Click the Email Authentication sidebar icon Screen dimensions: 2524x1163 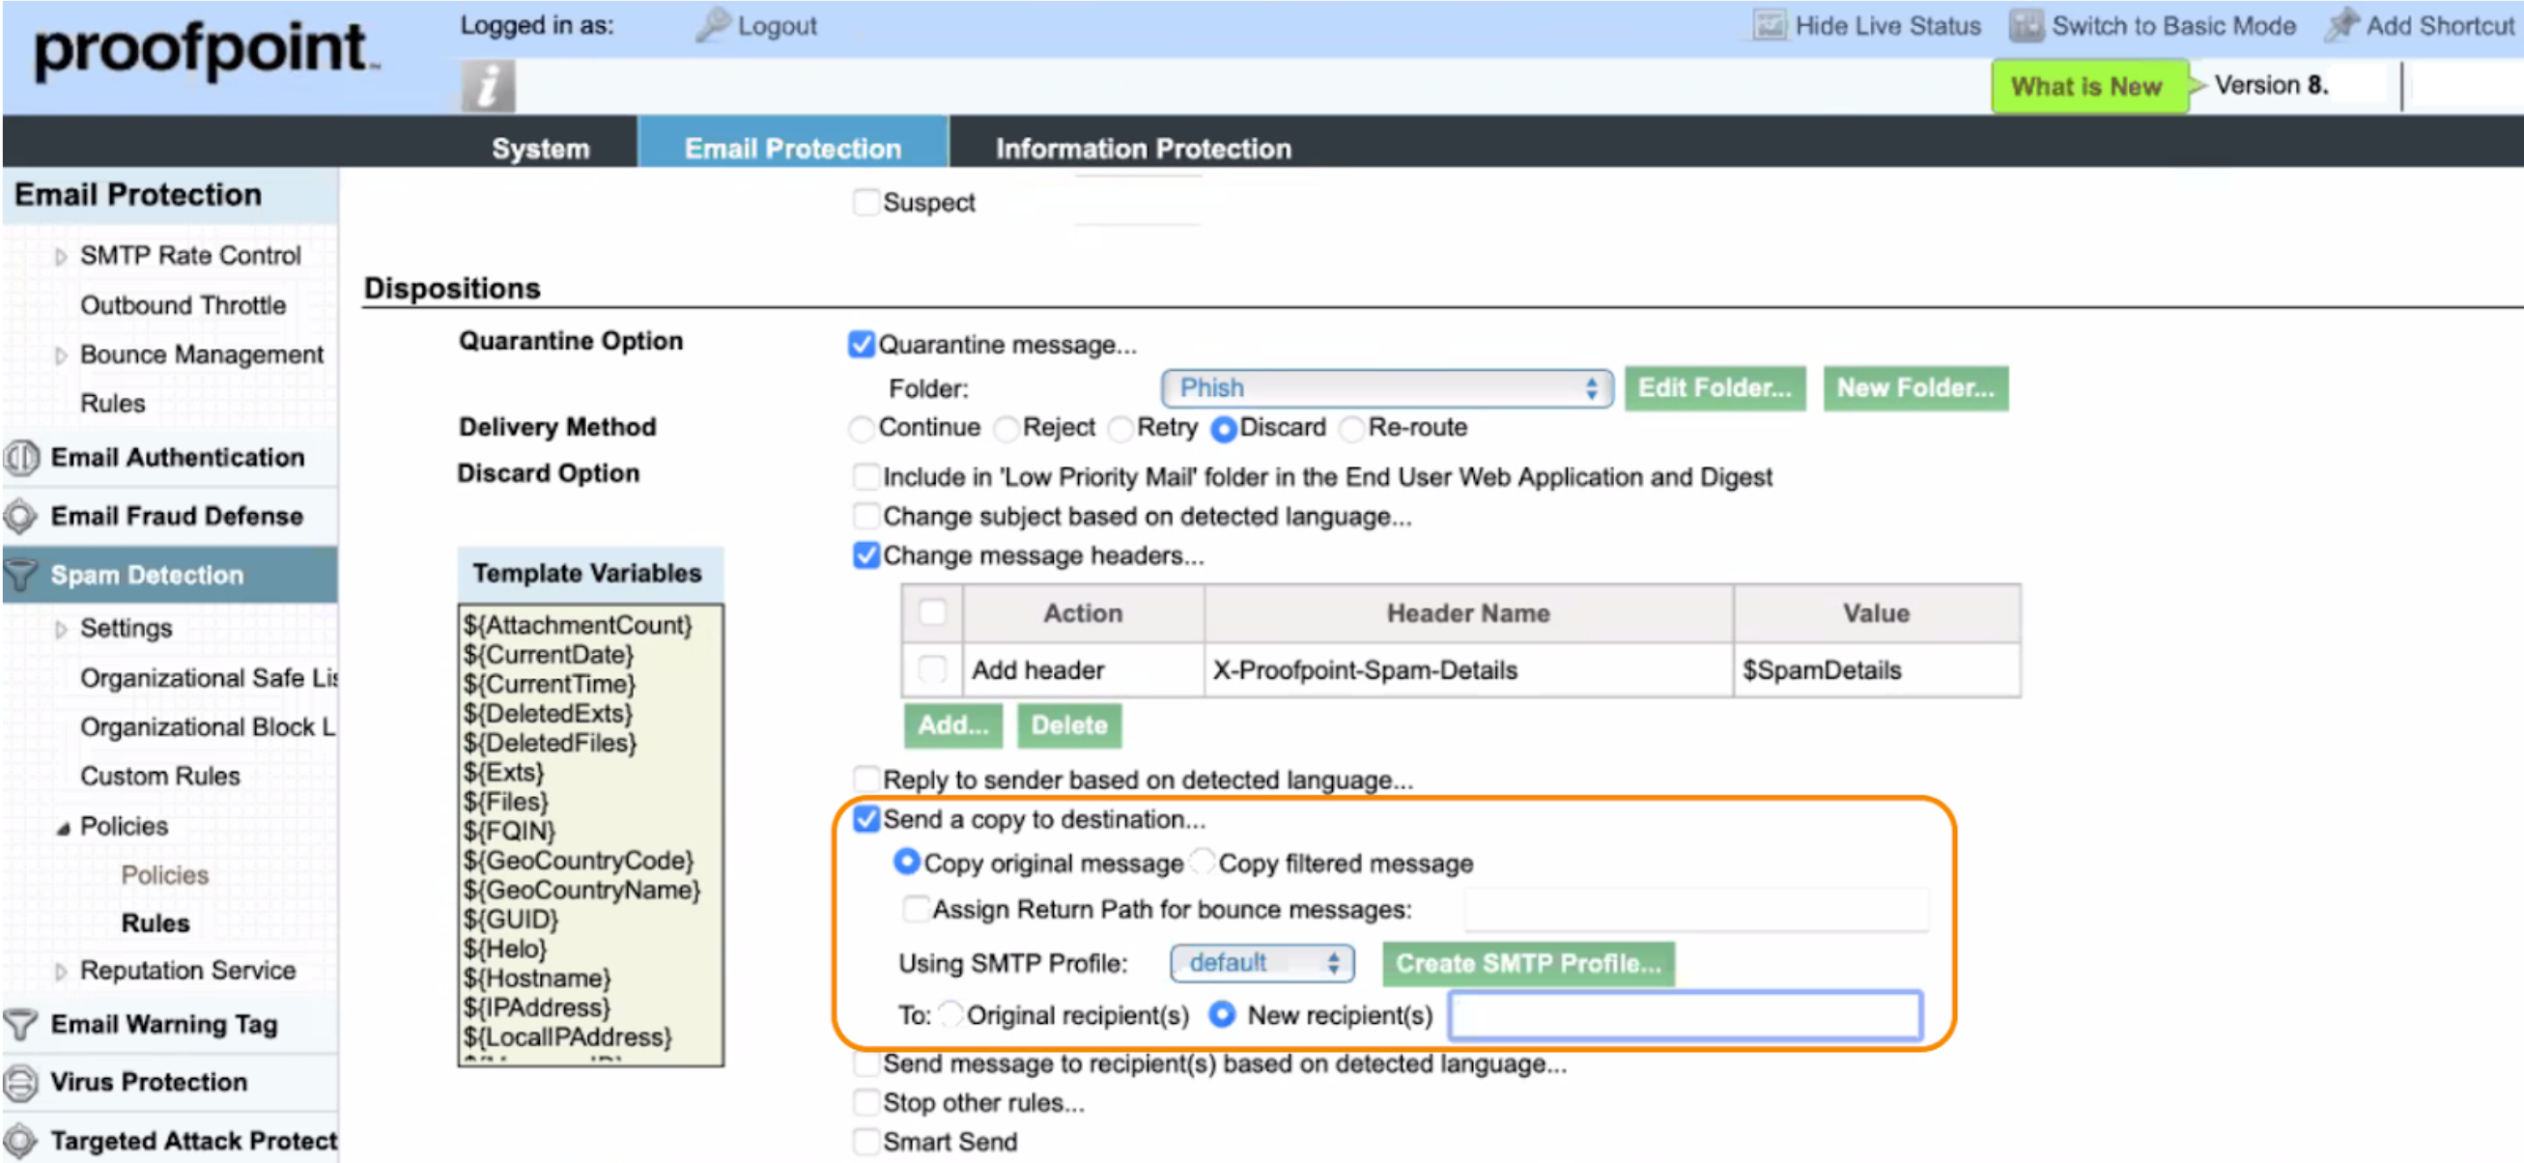coord(21,458)
